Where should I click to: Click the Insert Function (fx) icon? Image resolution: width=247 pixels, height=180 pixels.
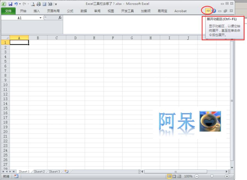click(x=60, y=18)
